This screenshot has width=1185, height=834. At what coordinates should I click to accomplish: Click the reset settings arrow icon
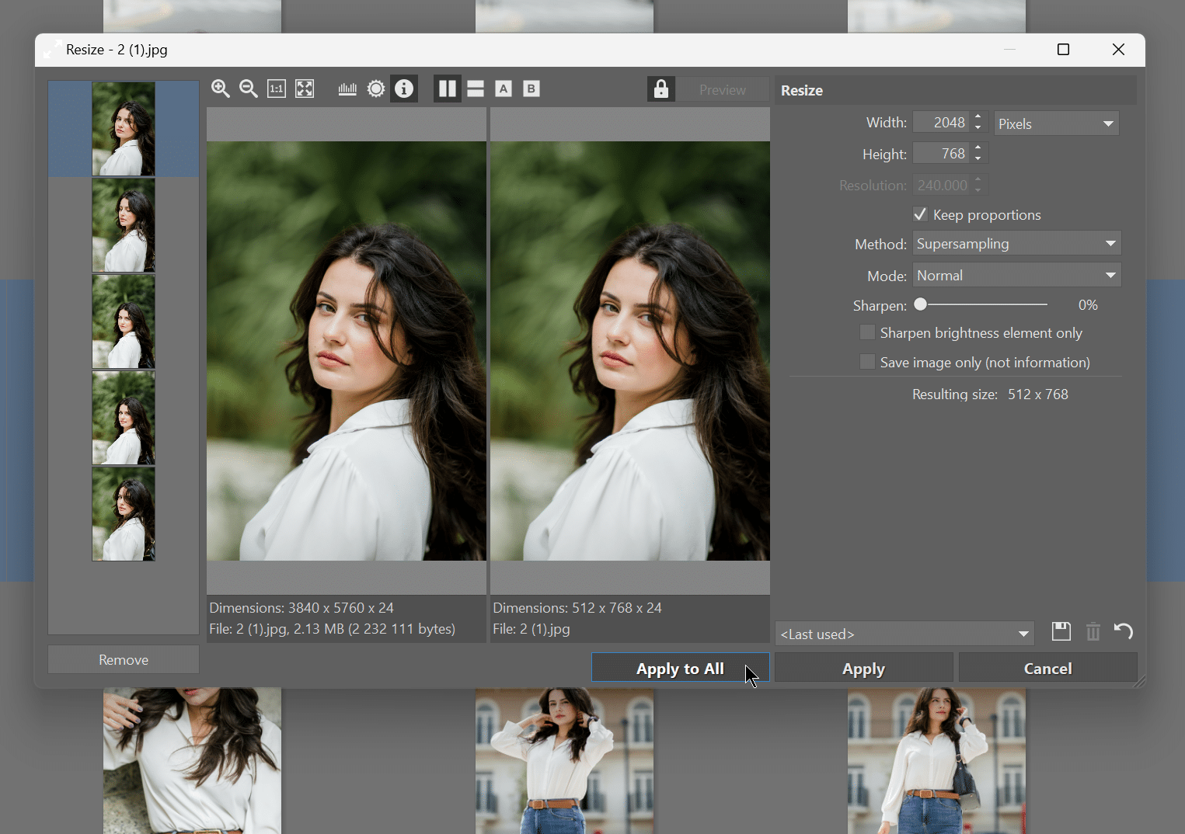(1123, 631)
